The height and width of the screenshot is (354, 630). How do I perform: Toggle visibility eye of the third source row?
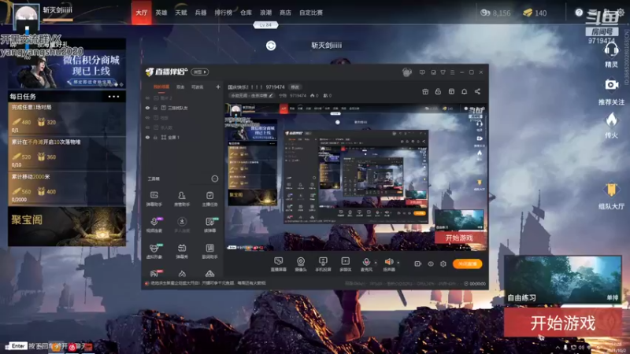[x=147, y=118]
